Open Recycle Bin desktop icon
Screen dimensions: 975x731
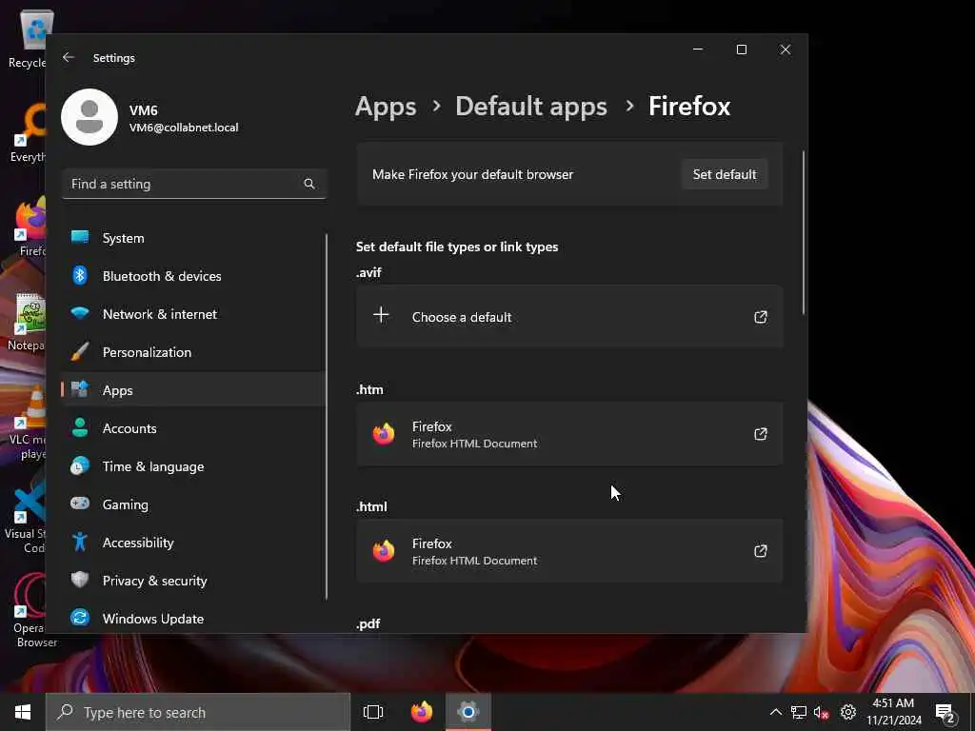28,38
